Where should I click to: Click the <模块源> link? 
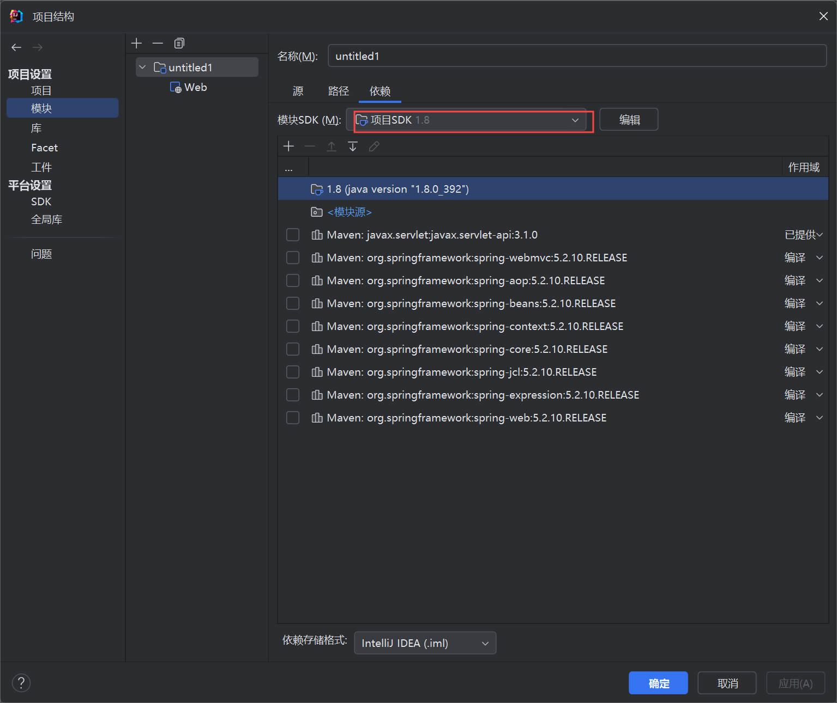[x=350, y=212]
